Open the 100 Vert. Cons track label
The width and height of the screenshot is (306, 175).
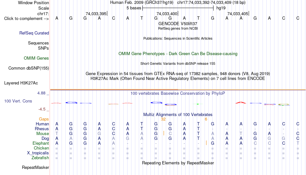pos(18,101)
